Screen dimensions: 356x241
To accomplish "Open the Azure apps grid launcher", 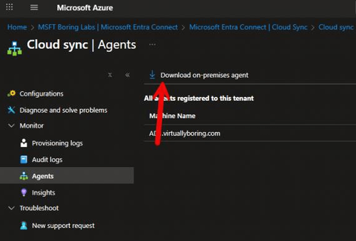I will (10, 7).
